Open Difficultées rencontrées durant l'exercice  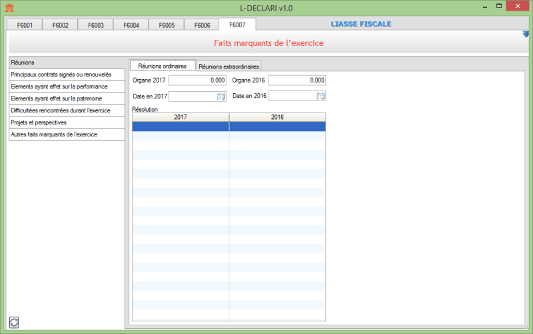pos(67,110)
